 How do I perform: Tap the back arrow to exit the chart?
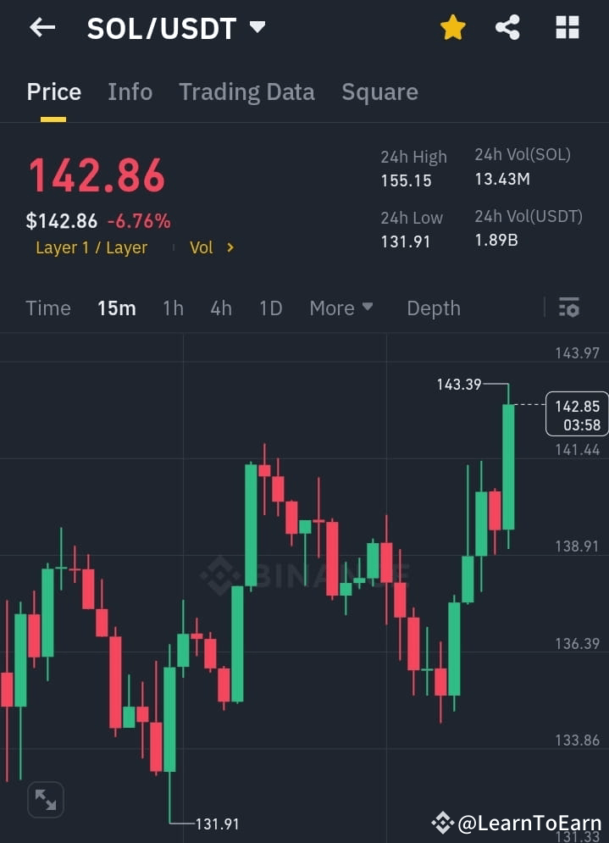point(41,27)
